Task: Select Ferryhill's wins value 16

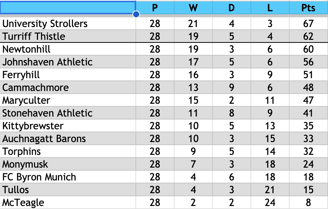Action: click(193, 74)
